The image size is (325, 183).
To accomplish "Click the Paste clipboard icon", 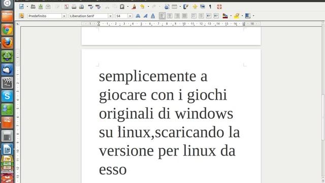I will click(x=122, y=7).
